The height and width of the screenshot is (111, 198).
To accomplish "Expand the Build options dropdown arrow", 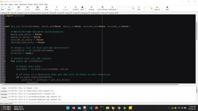I will point(86,8).
